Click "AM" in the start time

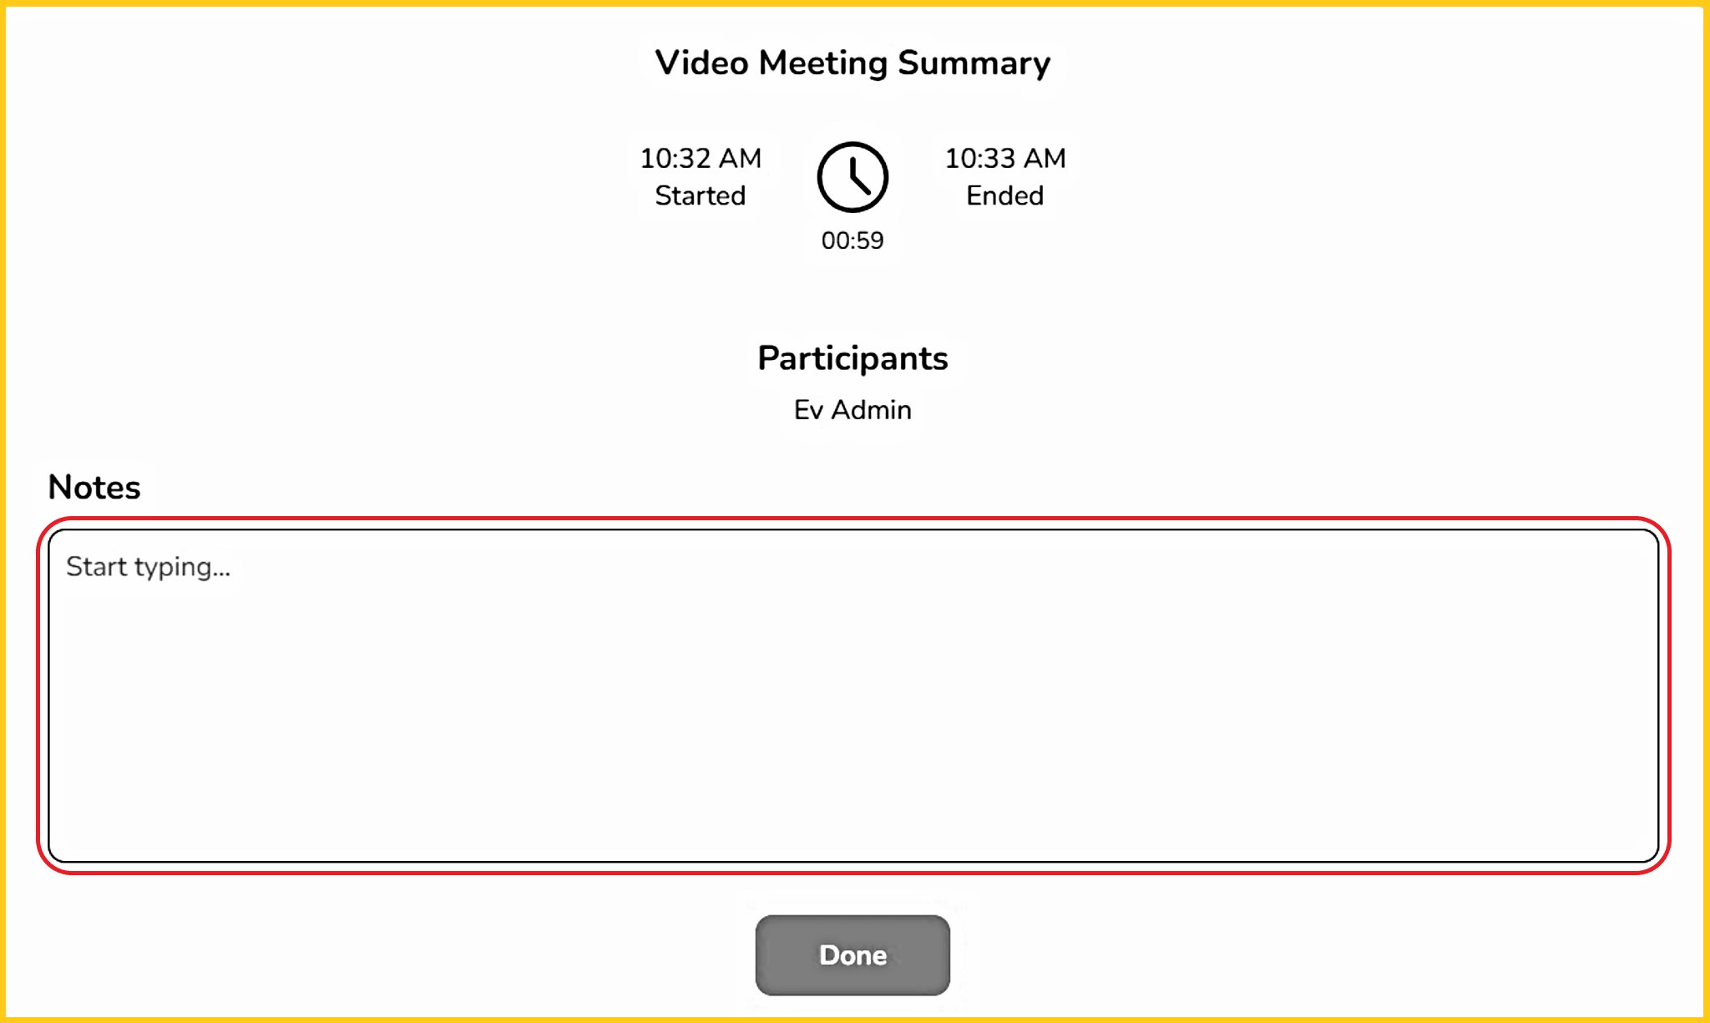(740, 158)
